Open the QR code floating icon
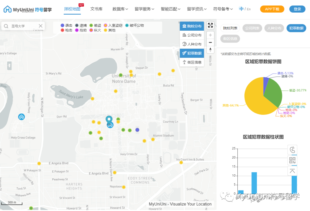 292,160
